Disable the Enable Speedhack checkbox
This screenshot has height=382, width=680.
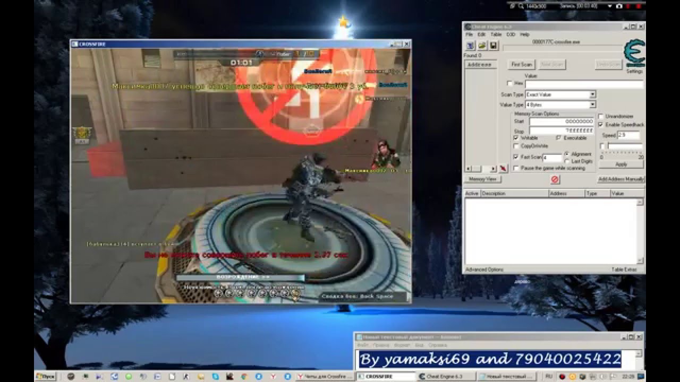[x=601, y=125]
